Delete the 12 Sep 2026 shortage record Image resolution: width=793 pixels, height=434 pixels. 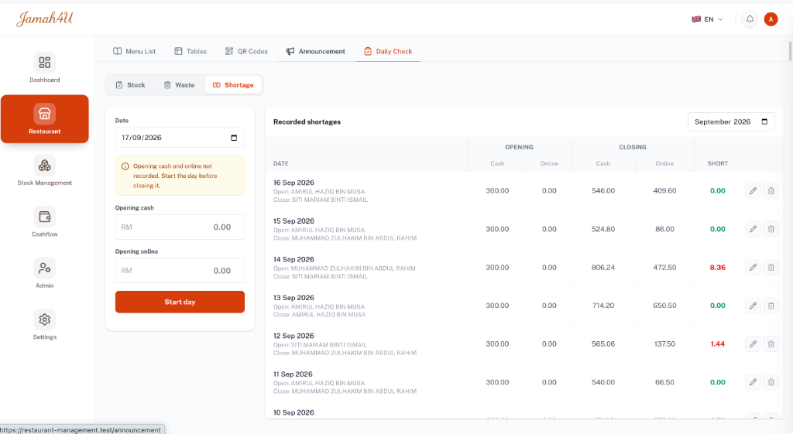pyautogui.click(x=771, y=344)
